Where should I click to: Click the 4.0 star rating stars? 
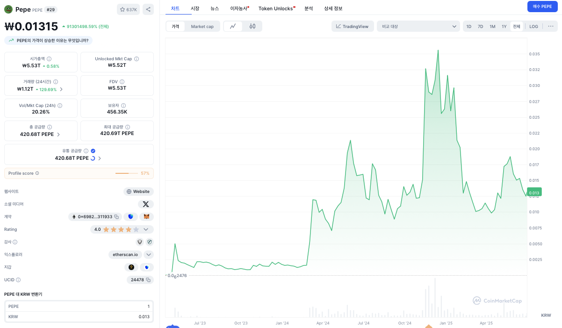(x=121, y=229)
